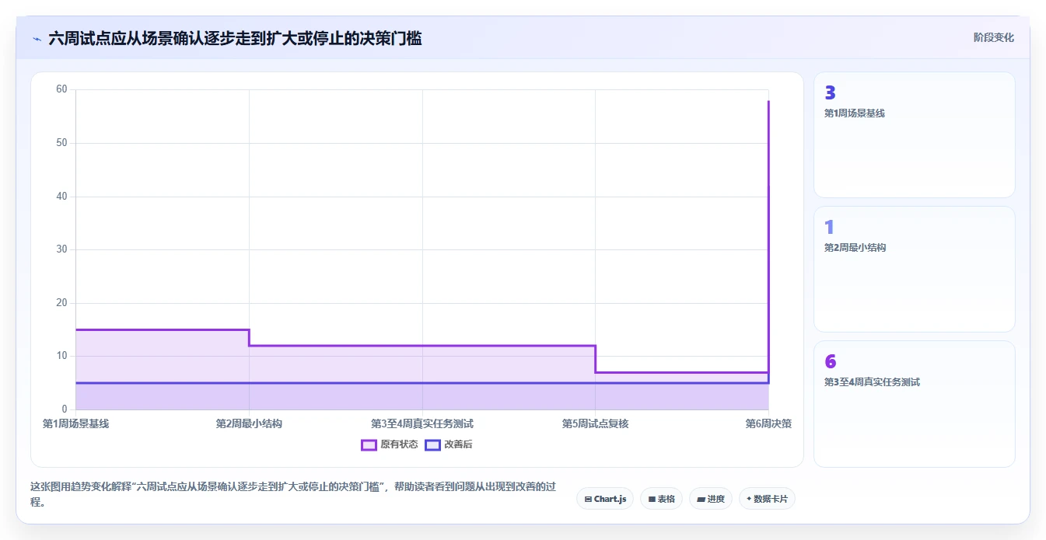This screenshot has width=1046, height=540.
Task: Click the y-axis value 10
Action: (x=62, y=356)
